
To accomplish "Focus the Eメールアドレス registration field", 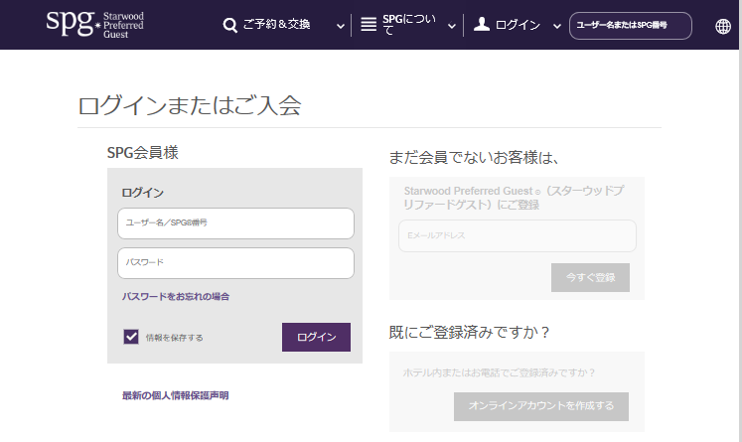I will click(x=518, y=235).
